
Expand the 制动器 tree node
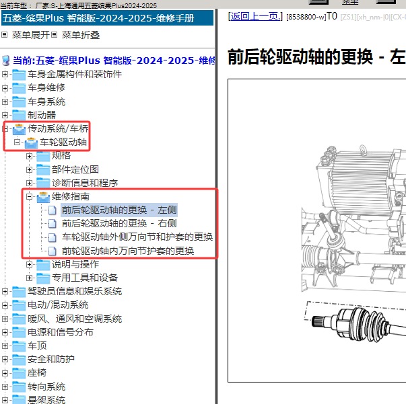(x=5, y=115)
